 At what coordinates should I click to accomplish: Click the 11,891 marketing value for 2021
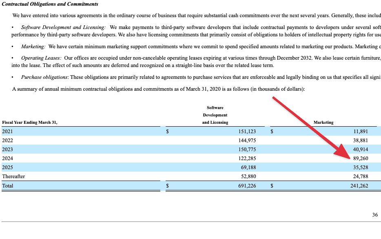click(x=361, y=131)
